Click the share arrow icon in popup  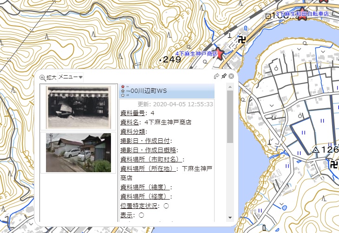click(216, 76)
